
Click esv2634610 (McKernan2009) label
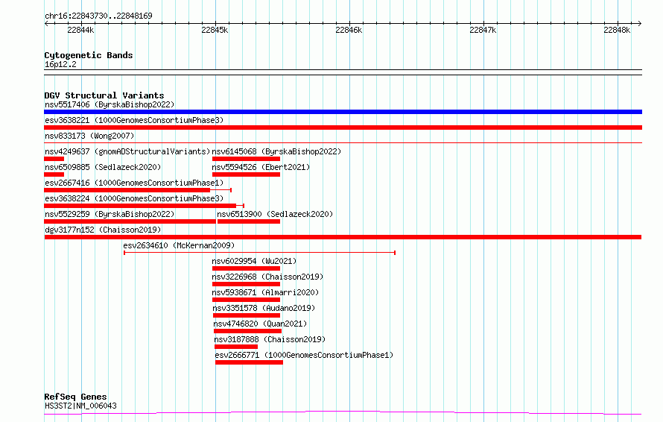pos(179,245)
